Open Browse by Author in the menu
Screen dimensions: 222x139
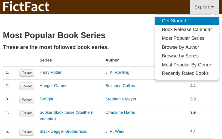[181, 47]
